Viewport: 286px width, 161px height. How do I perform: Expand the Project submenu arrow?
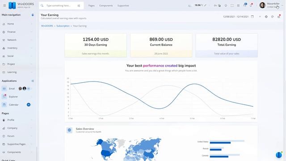31,64
